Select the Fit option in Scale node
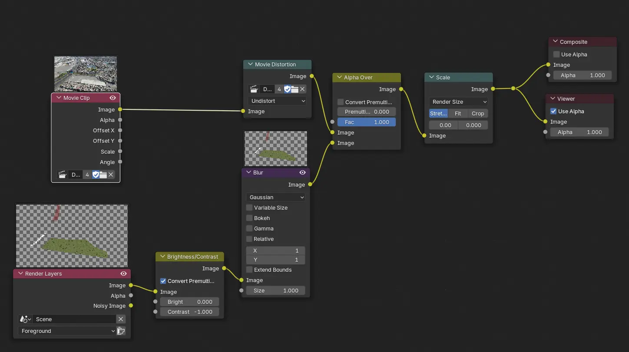Viewport: 629px width, 352px height. tap(458, 114)
